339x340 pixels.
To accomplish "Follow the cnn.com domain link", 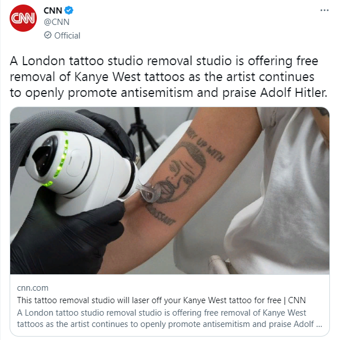I will (x=33, y=288).
